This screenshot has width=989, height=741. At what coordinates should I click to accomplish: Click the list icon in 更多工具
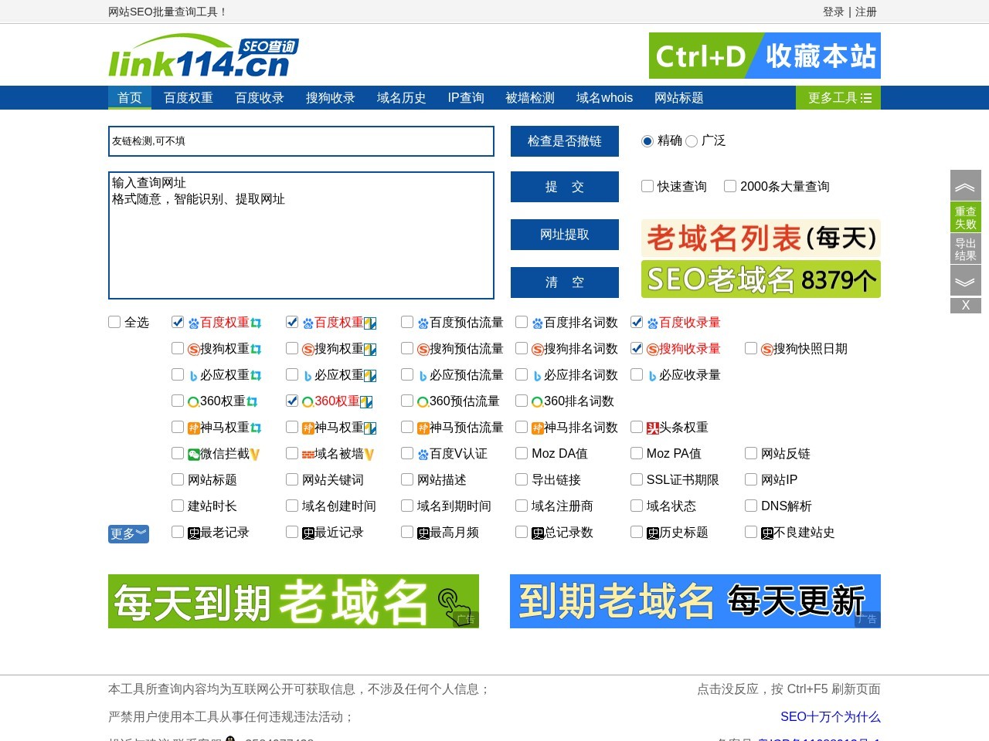click(x=866, y=98)
